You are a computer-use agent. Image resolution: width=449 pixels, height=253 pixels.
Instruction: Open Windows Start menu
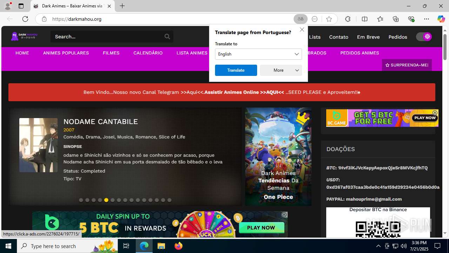pos(8,246)
